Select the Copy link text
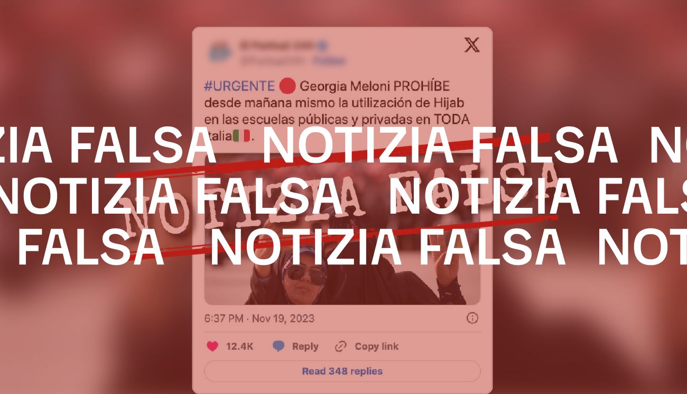 (376, 346)
